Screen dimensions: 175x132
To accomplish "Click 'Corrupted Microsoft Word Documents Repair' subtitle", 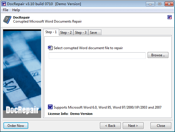I will [x=47, y=21].
